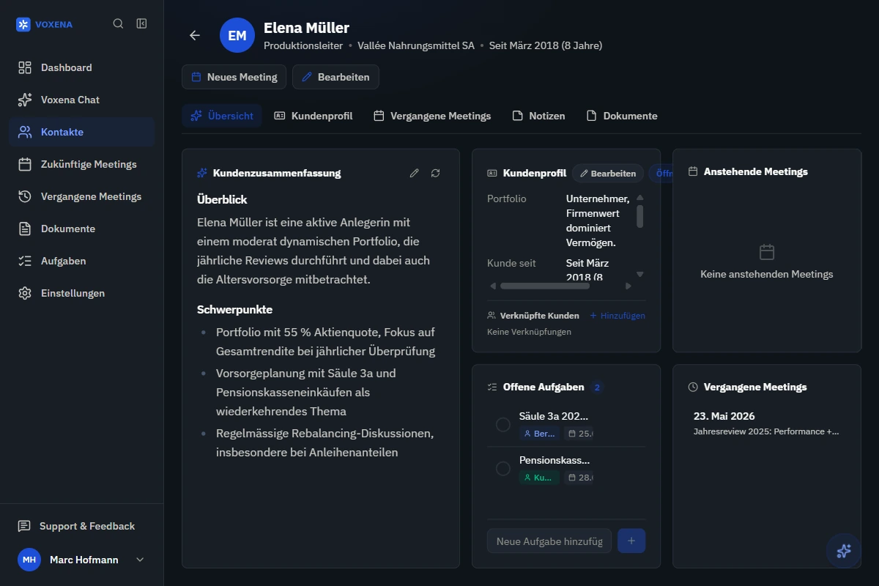879x586 pixels.
Task: Go to Zukünftige Meetings in the sidebar
Action: tap(82, 164)
